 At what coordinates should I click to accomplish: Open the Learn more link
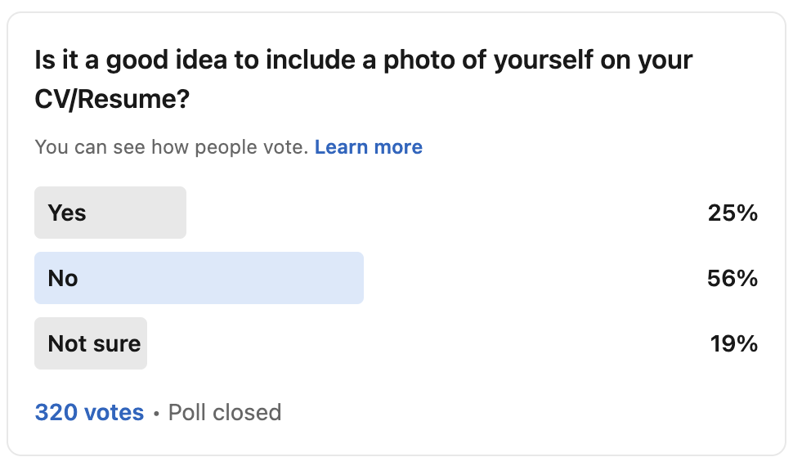point(368,147)
